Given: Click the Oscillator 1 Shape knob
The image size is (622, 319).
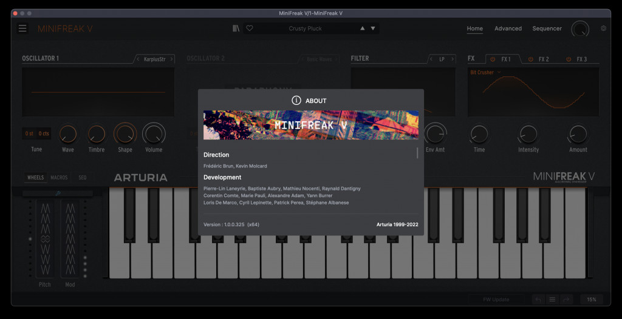Looking at the screenshot, I should coord(125,134).
